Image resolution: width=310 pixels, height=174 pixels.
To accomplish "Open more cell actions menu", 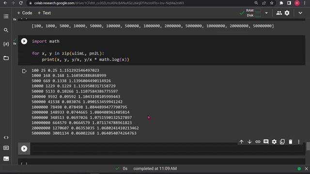I will tap(299, 142).
